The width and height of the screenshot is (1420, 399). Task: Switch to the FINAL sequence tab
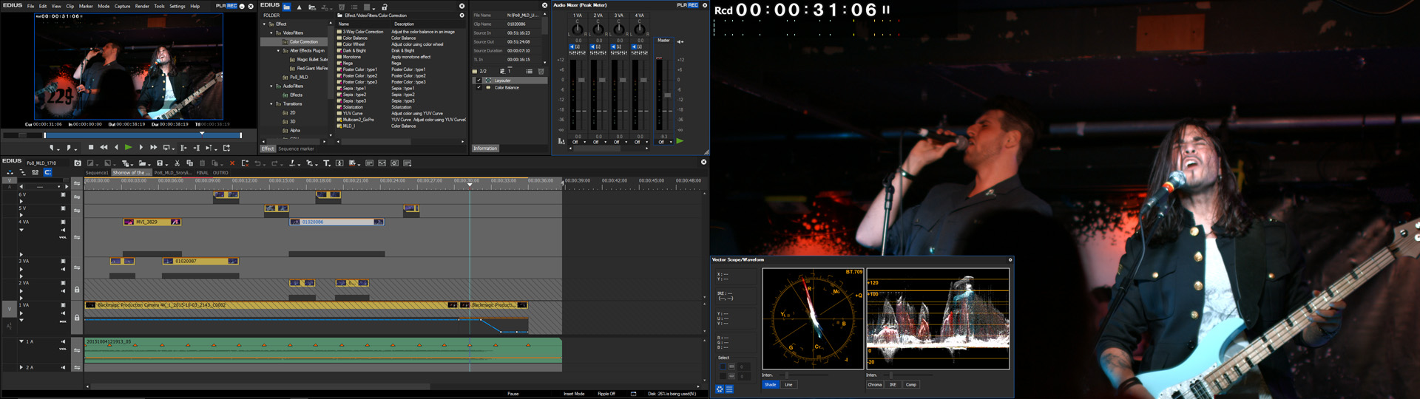pos(203,173)
